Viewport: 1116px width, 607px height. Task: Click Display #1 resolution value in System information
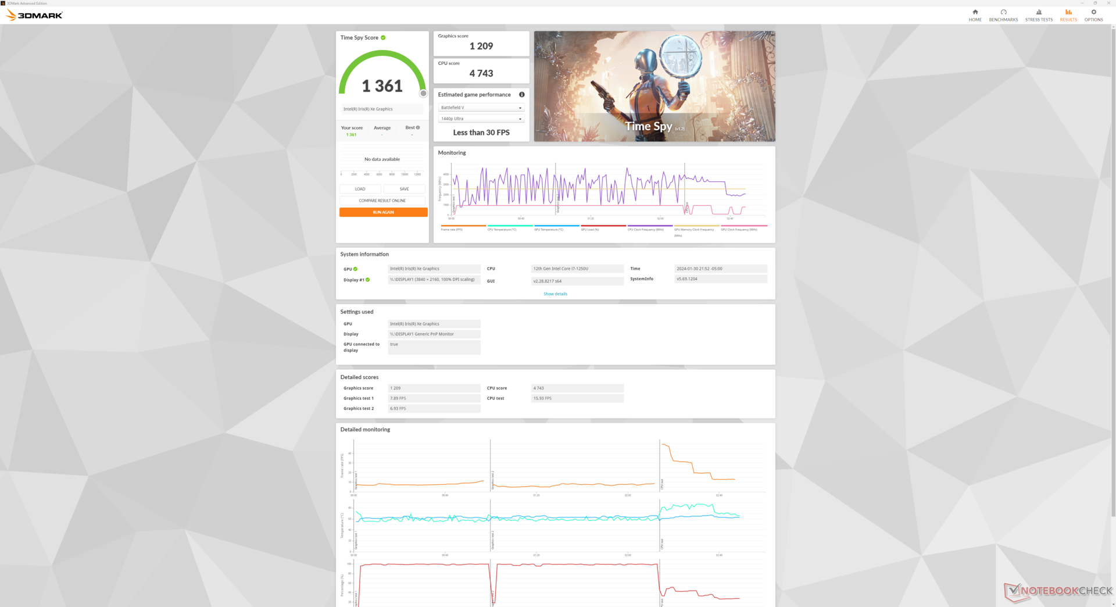[434, 280]
